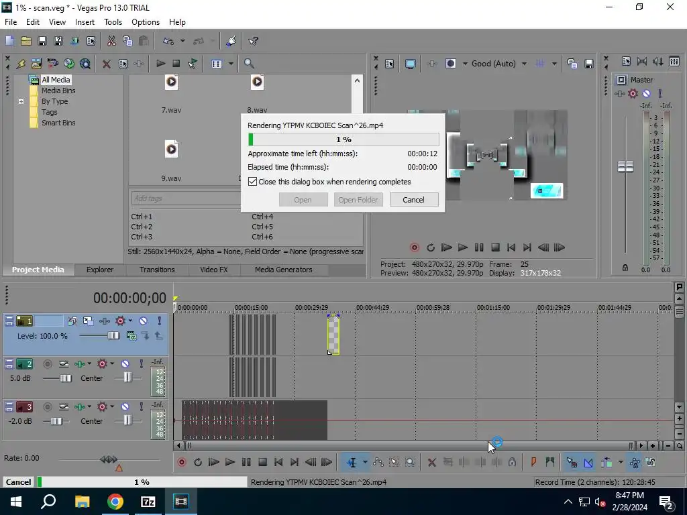Image resolution: width=687 pixels, height=515 pixels.
Task: Click the Undo arrow icon
Action: [x=168, y=41]
